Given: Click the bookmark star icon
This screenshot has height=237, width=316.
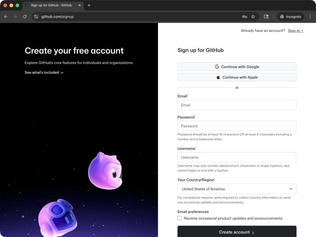Looking at the screenshot, I should 253,17.
